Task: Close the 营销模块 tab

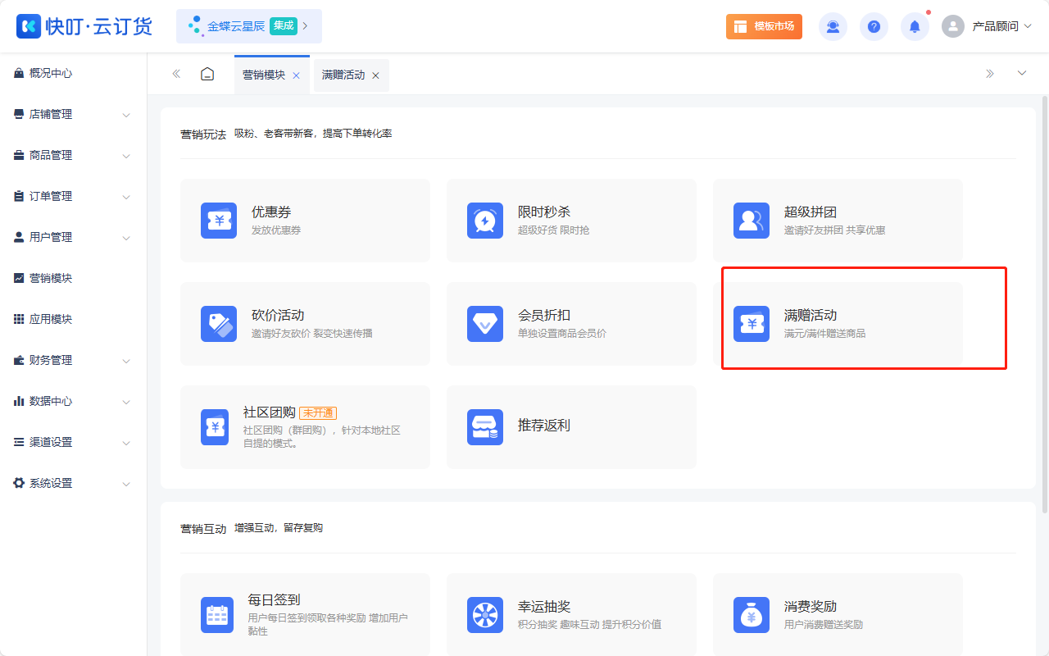Action: [296, 75]
